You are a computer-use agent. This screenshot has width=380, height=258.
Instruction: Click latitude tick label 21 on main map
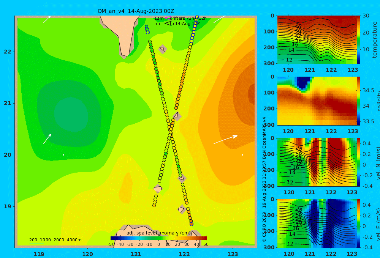tap(8, 103)
